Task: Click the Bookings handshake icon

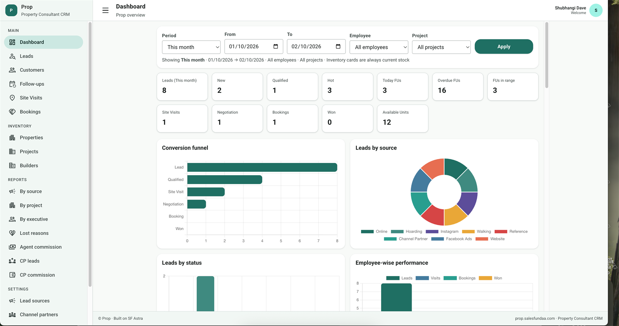Action: point(12,112)
